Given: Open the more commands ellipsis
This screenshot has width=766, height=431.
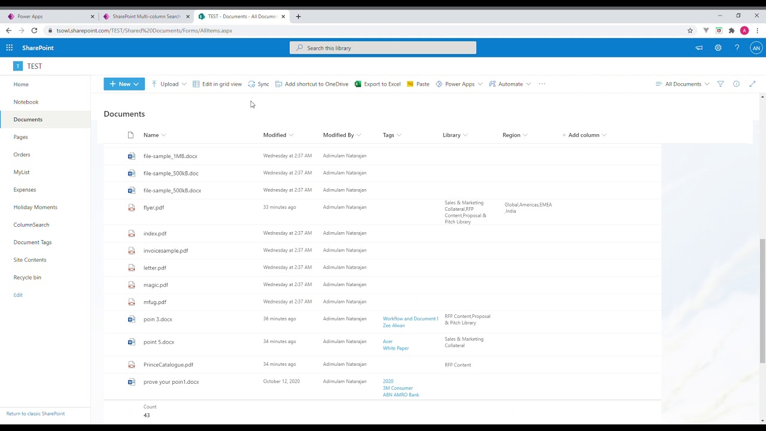Looking at the screenshot, I should 542,84.
